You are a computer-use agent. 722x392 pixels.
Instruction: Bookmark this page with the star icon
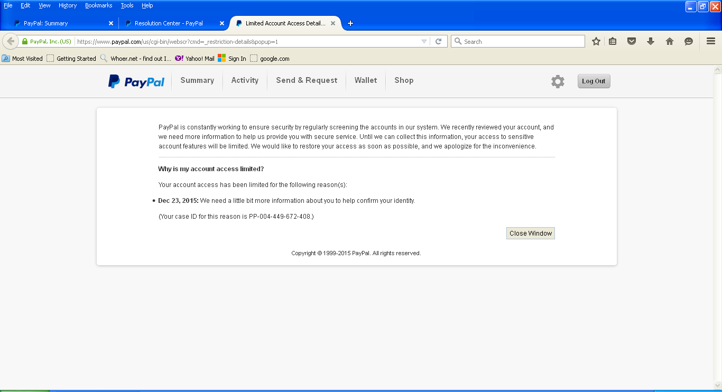click(596, 41)
